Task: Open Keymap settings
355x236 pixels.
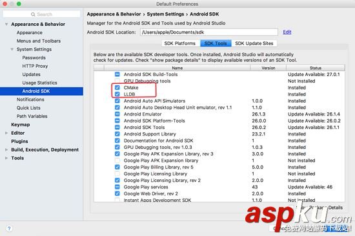Action: click(21, 124)
